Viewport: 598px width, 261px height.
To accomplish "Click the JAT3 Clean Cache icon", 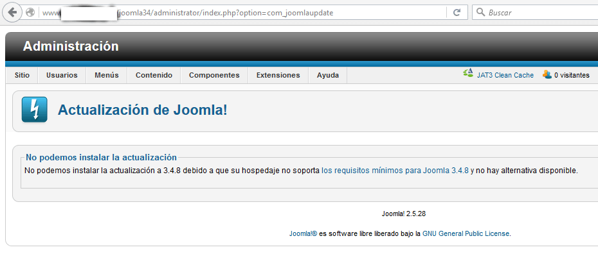I will tap(468, 74).
